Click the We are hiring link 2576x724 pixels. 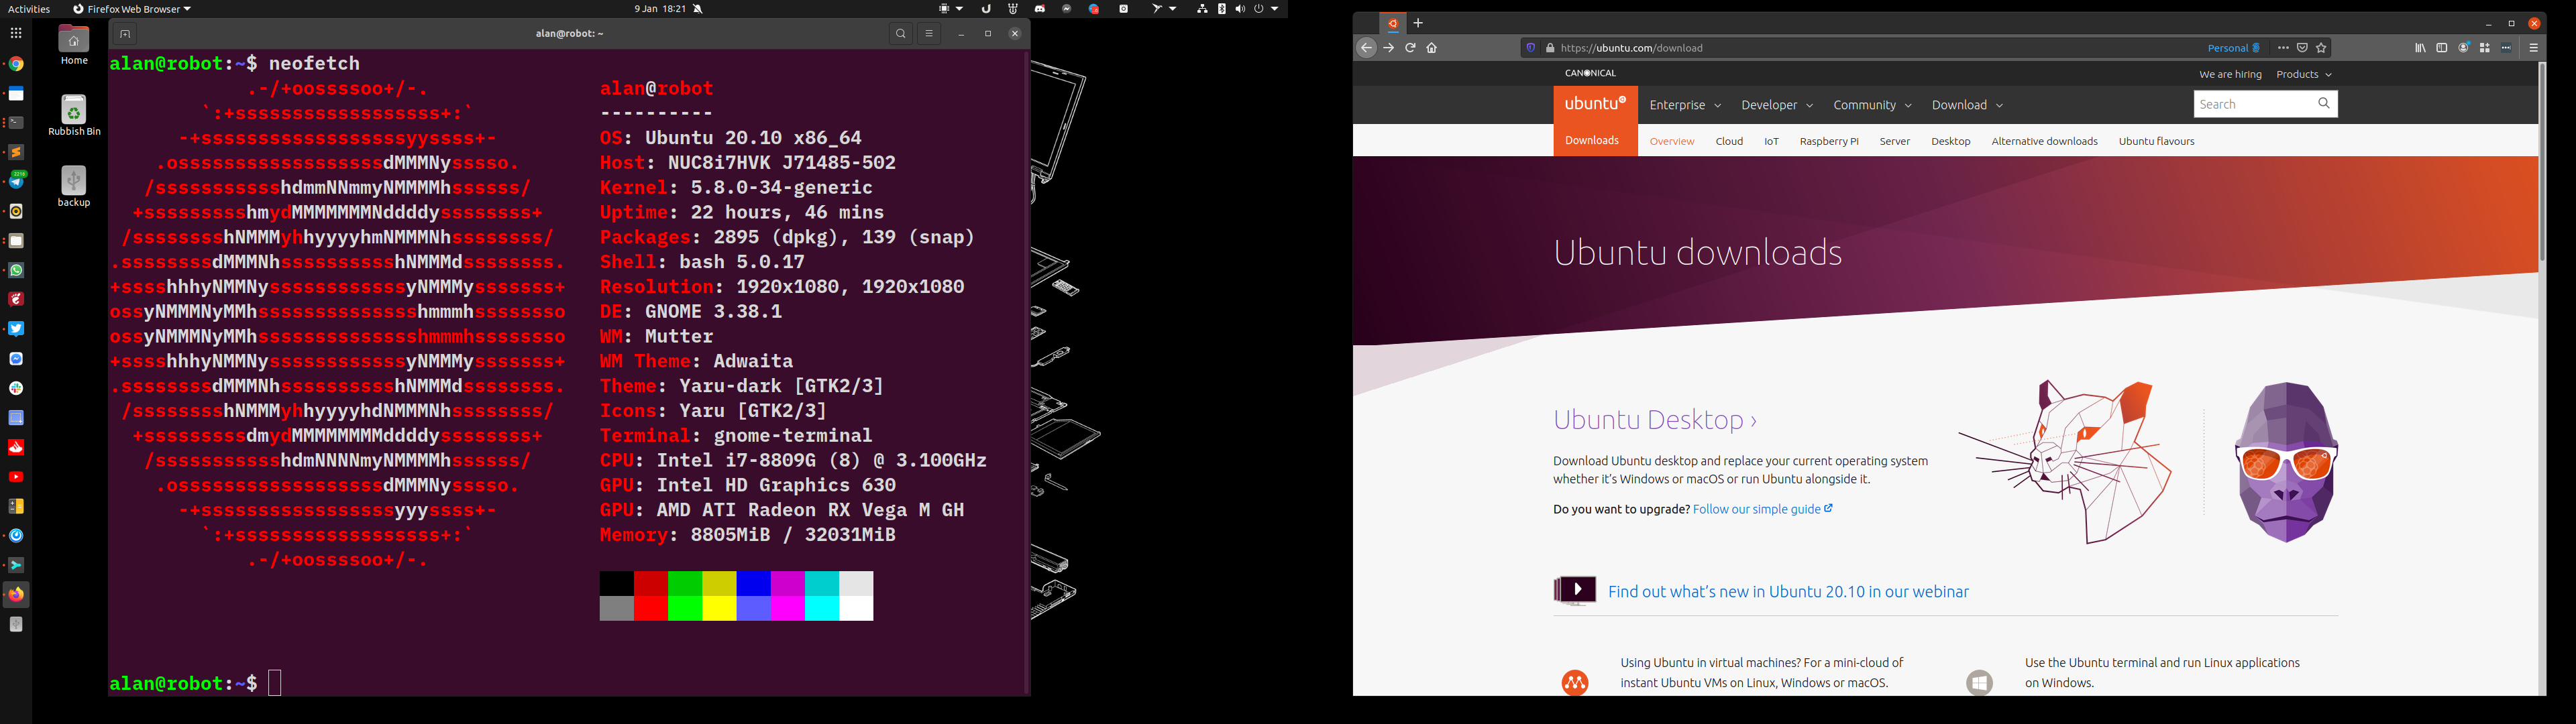2230,74
